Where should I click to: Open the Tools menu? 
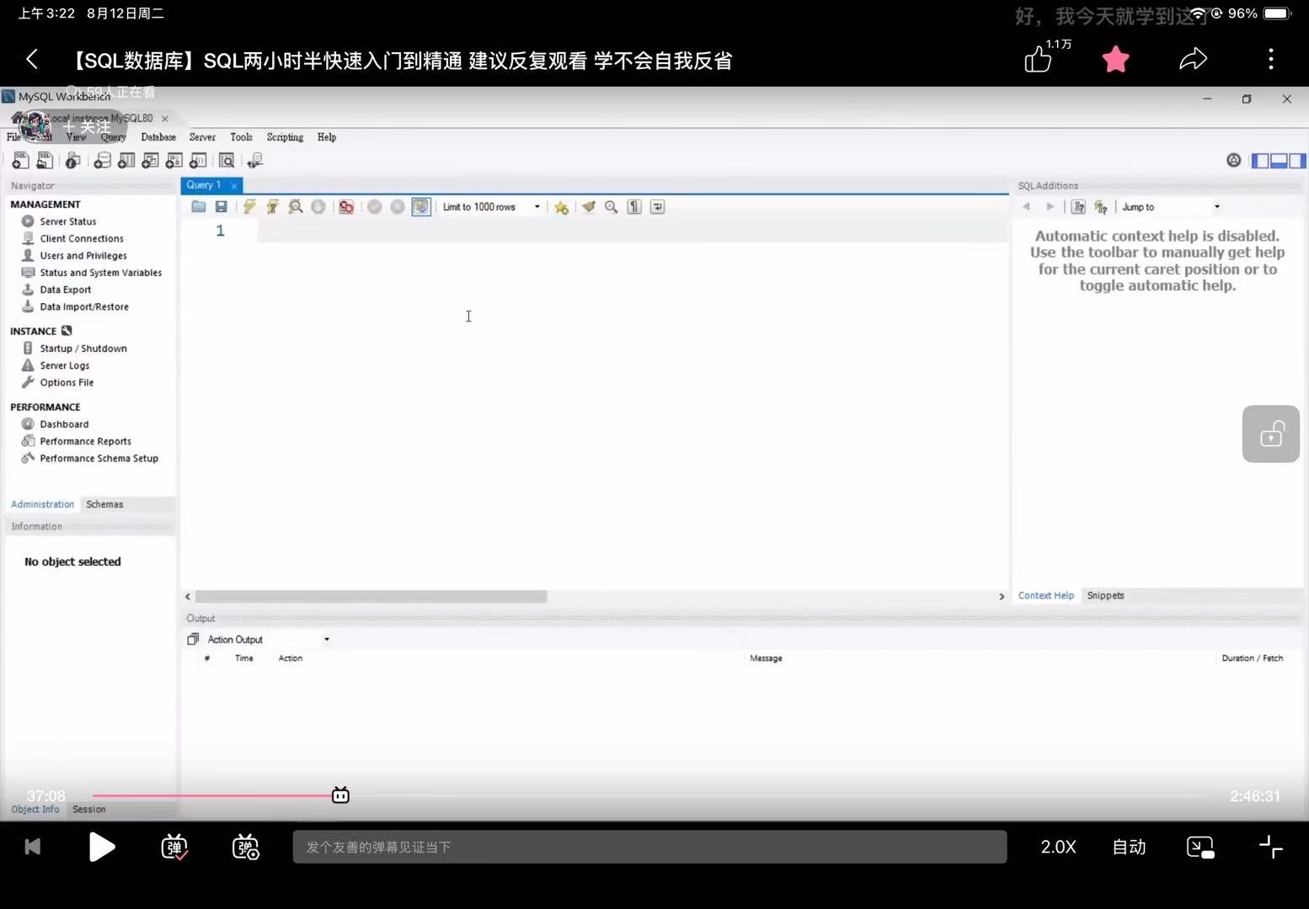coord(241,137)
